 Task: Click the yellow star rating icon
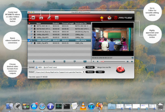click(x=102, y=18)
